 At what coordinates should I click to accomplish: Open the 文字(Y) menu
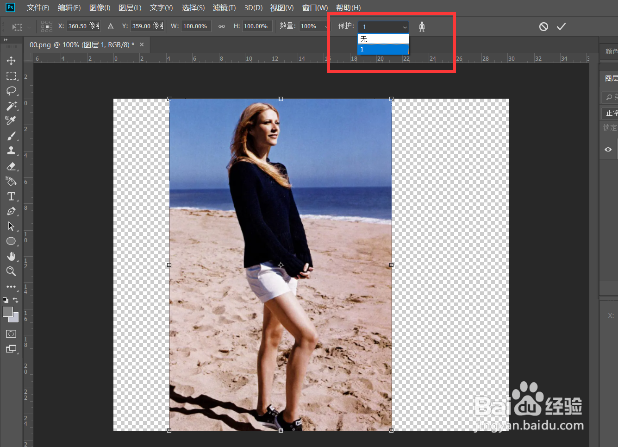click(162, 7)
